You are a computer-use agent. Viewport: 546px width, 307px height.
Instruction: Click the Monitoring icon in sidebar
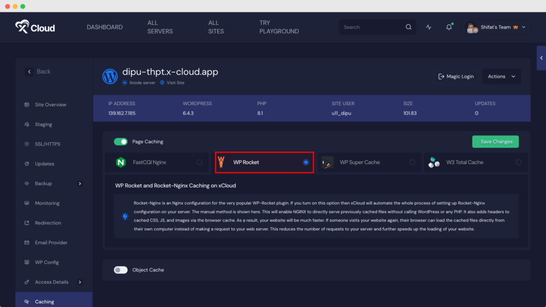pos(27,203)
